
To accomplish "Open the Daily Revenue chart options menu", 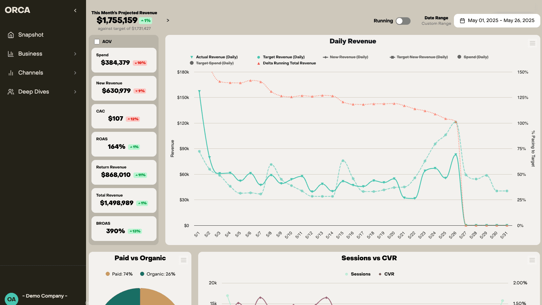I will [532, 43].
